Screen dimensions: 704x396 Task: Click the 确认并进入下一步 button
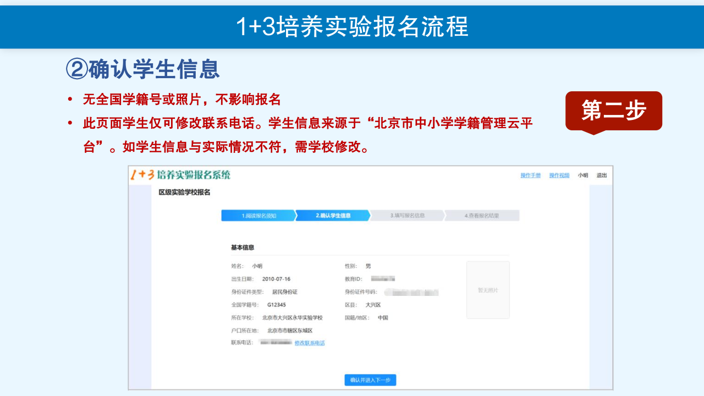point(370,380)
